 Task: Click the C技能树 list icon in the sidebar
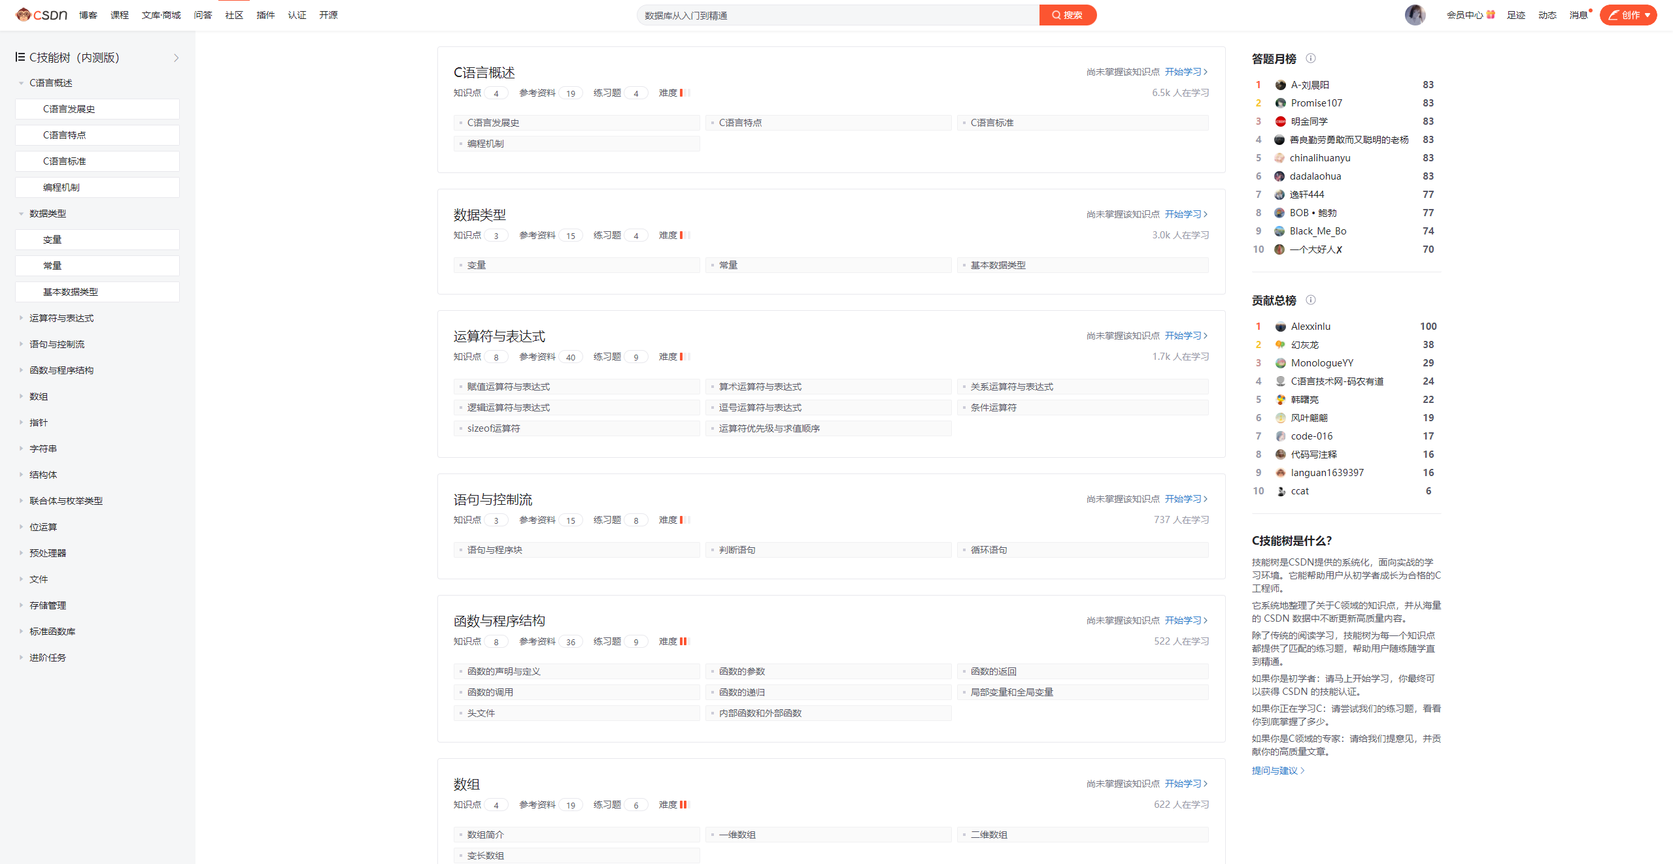coord(20,57)
